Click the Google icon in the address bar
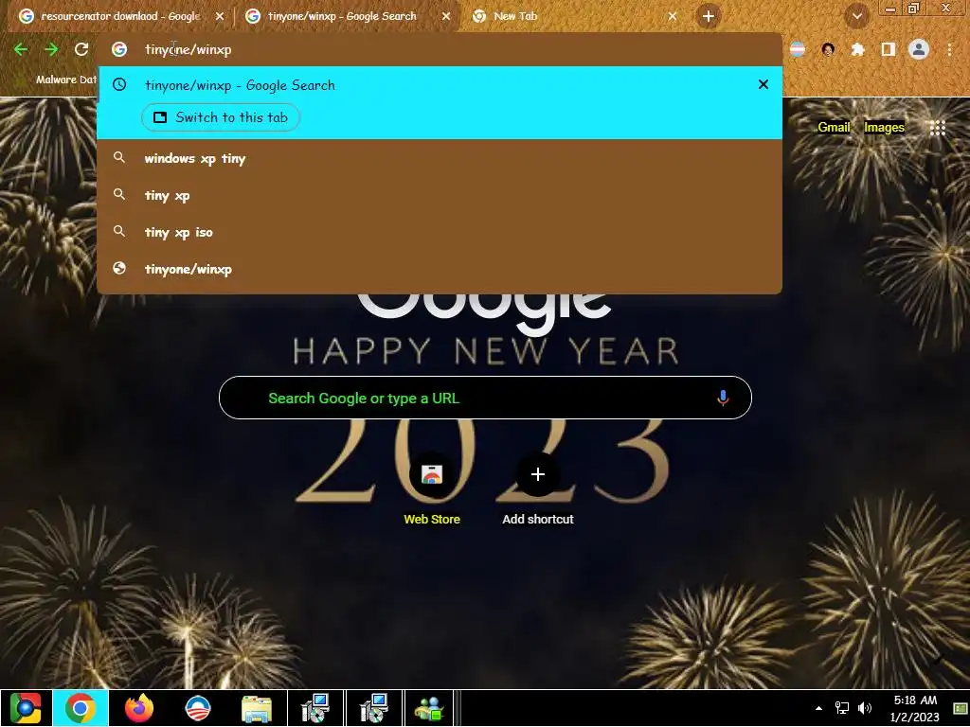The height and width of the screenshot is (727, 970). 119,49
